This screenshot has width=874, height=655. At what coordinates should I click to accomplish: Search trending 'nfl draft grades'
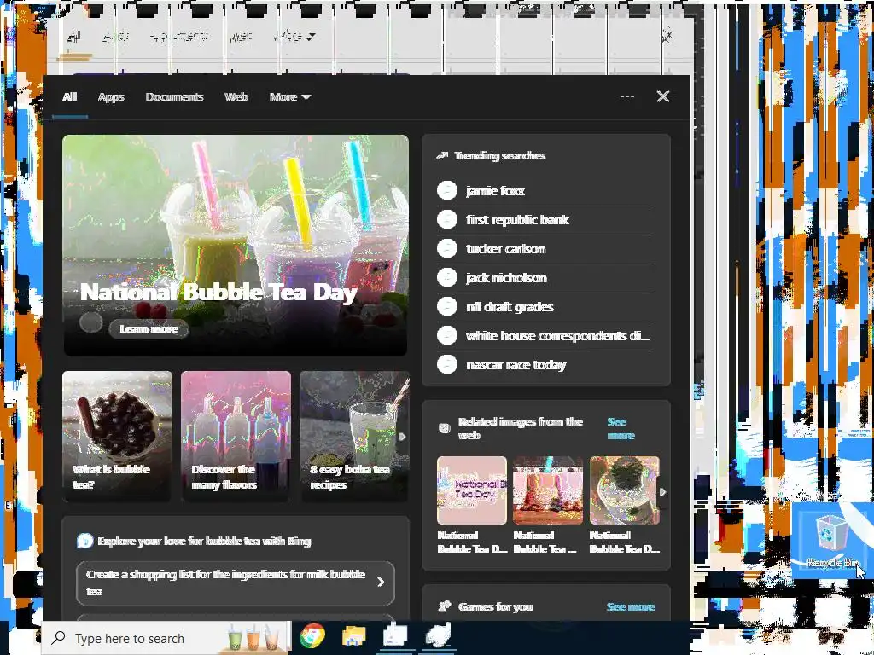[545, 307]
